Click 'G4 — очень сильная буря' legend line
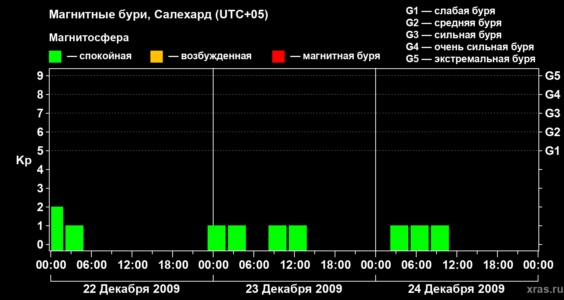Viewport: 564px width, 300px height. 470,47
